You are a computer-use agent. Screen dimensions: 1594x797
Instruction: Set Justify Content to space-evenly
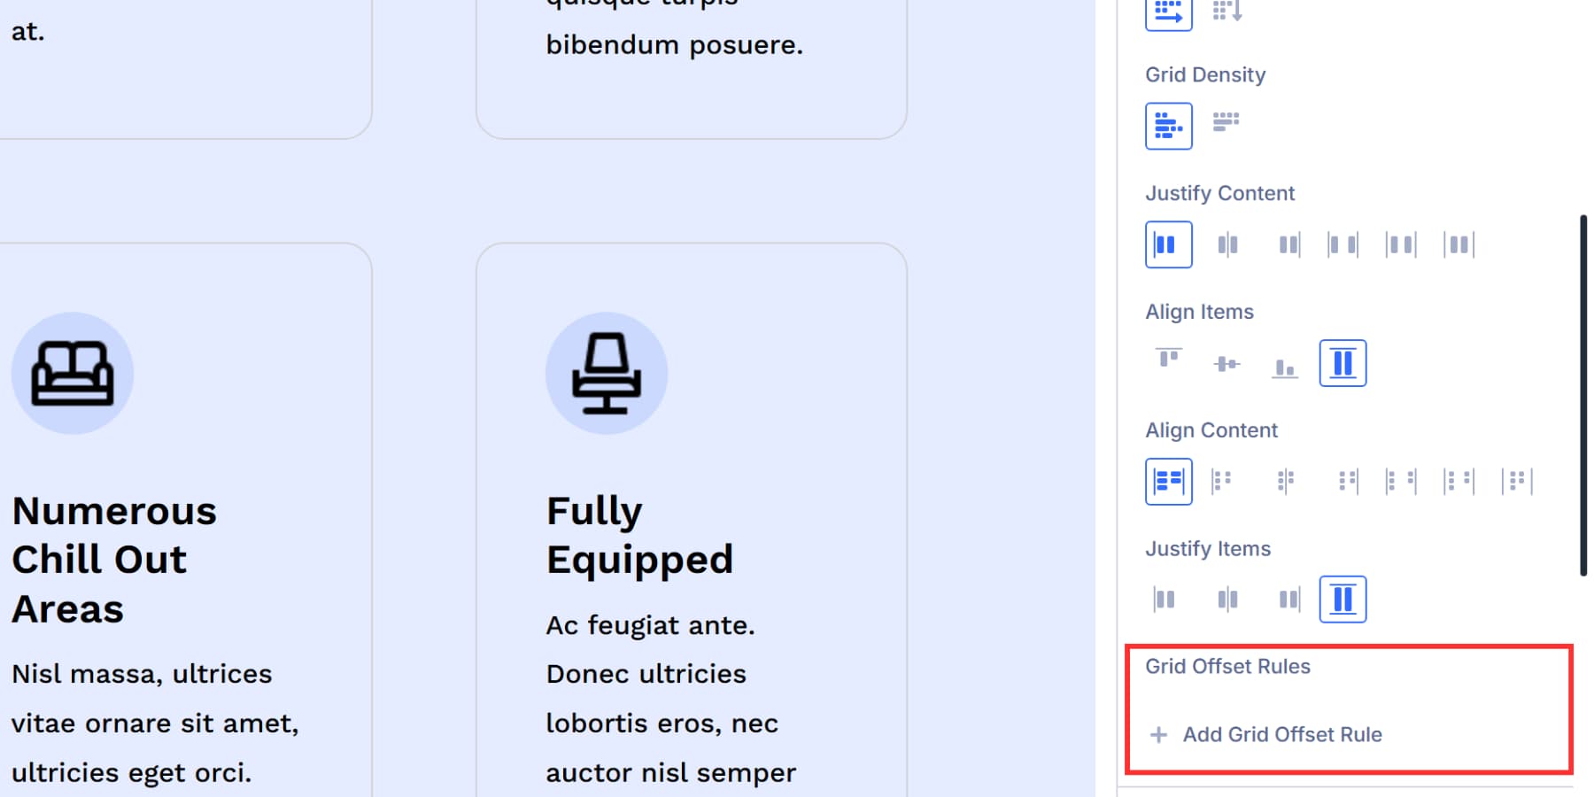(1460, 244)
